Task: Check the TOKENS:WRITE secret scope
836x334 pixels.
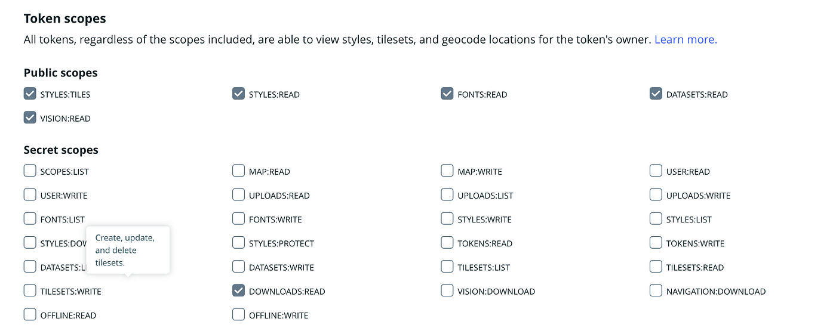Action: 656,243
